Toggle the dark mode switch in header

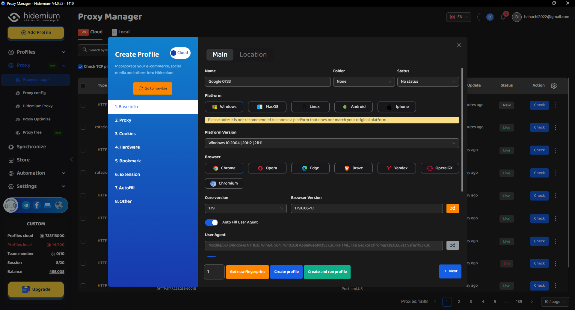[486, 17]
